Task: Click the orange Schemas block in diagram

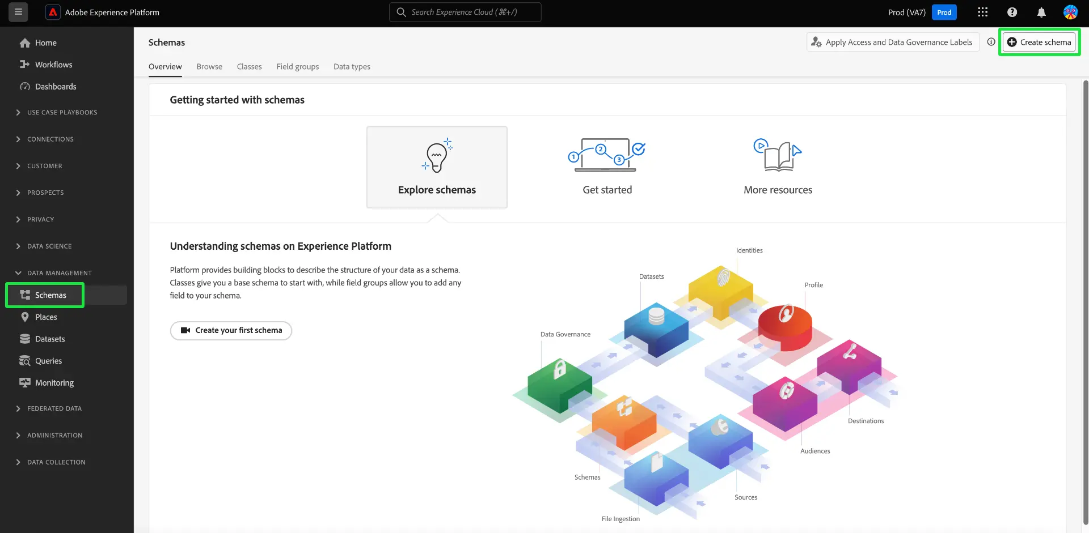Action: [x=624, y=423]
